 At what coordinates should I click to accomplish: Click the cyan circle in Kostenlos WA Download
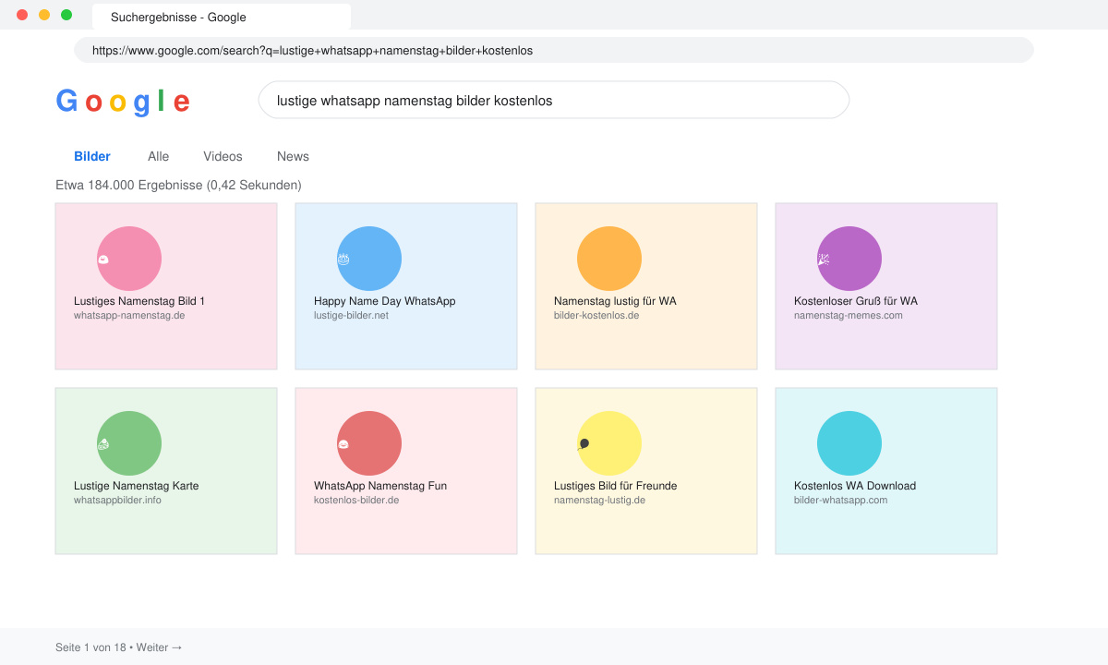(x=849, y=443)
